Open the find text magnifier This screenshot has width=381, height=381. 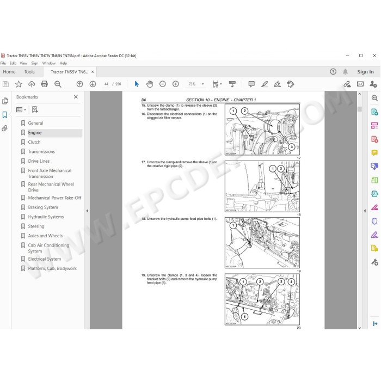click(x=58, y=84)
